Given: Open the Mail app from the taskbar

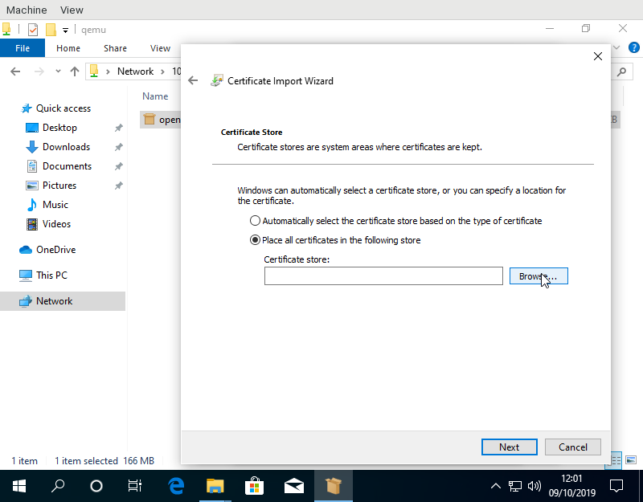Looking at the screenshot, I should pyautogui.click(x=293, y=486).
